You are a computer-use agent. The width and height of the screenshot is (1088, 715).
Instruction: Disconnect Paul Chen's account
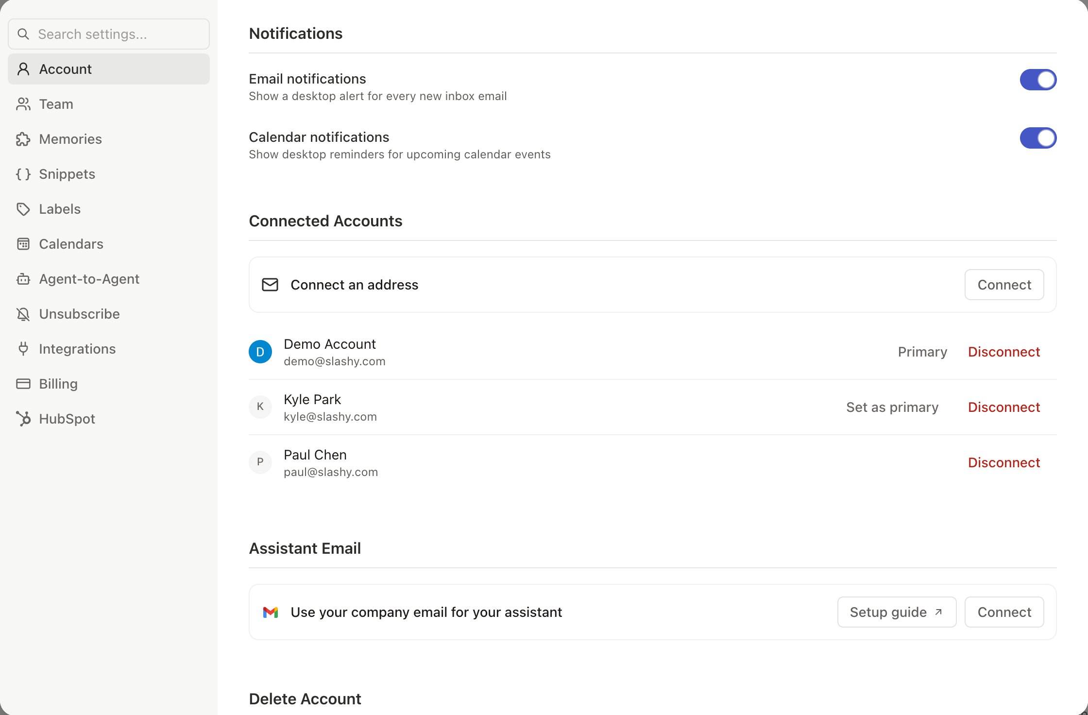[1004, 462]
